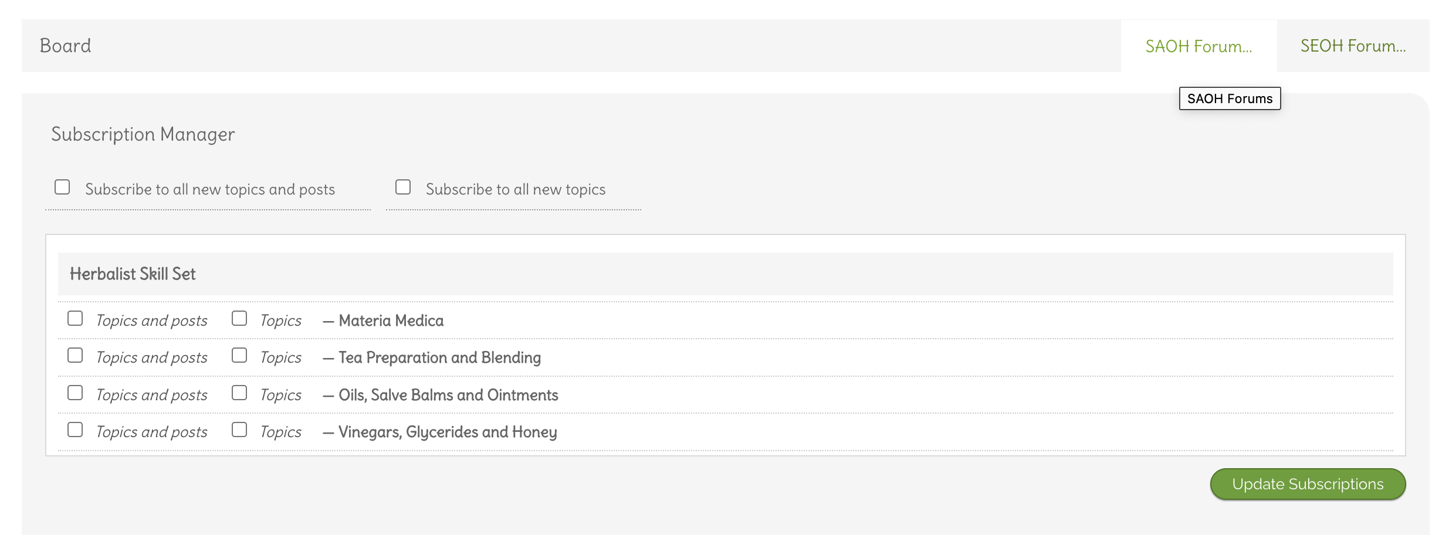The image size is (1449, 559).
Task: Toggle Topics and posts for Vinegars, Glycerides
Action: 75,430
